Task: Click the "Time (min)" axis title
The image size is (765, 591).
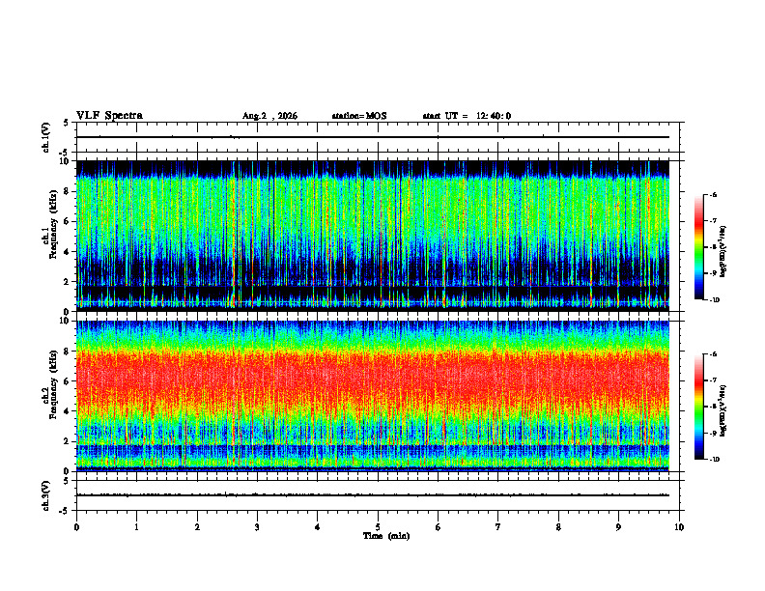Action: coord(386,536)
